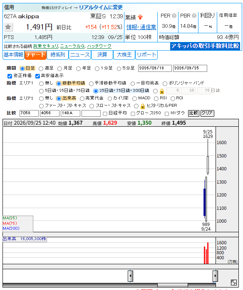
Task: Click the red up arrow beside 業績
Action: tap(140, 17)
